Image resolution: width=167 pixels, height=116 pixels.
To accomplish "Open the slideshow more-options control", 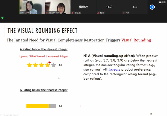I will click(18, 115).
